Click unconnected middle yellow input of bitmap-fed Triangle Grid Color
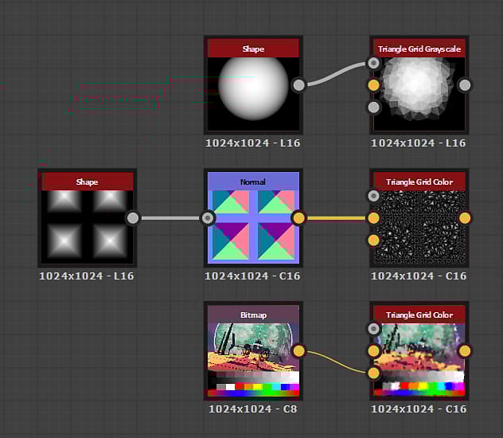This screenshot has height=438, width=503. point(373,351)
